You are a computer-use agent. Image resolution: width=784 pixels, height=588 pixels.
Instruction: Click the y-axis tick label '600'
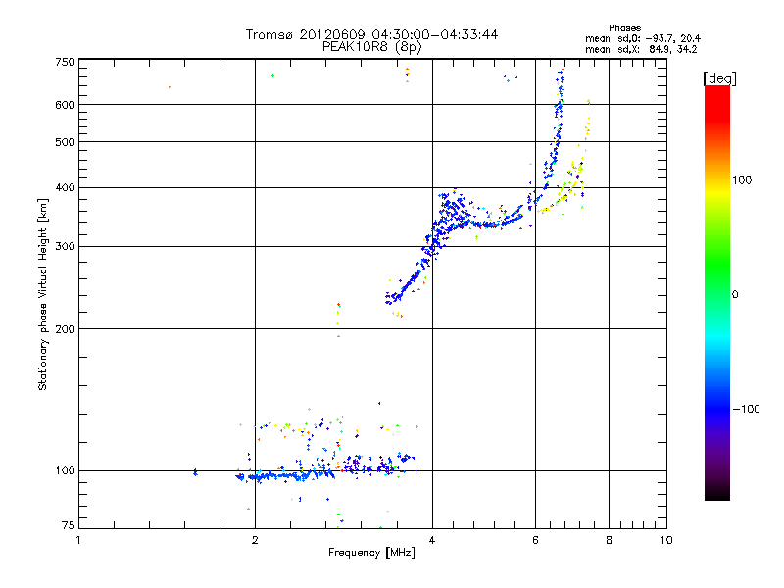65,105
